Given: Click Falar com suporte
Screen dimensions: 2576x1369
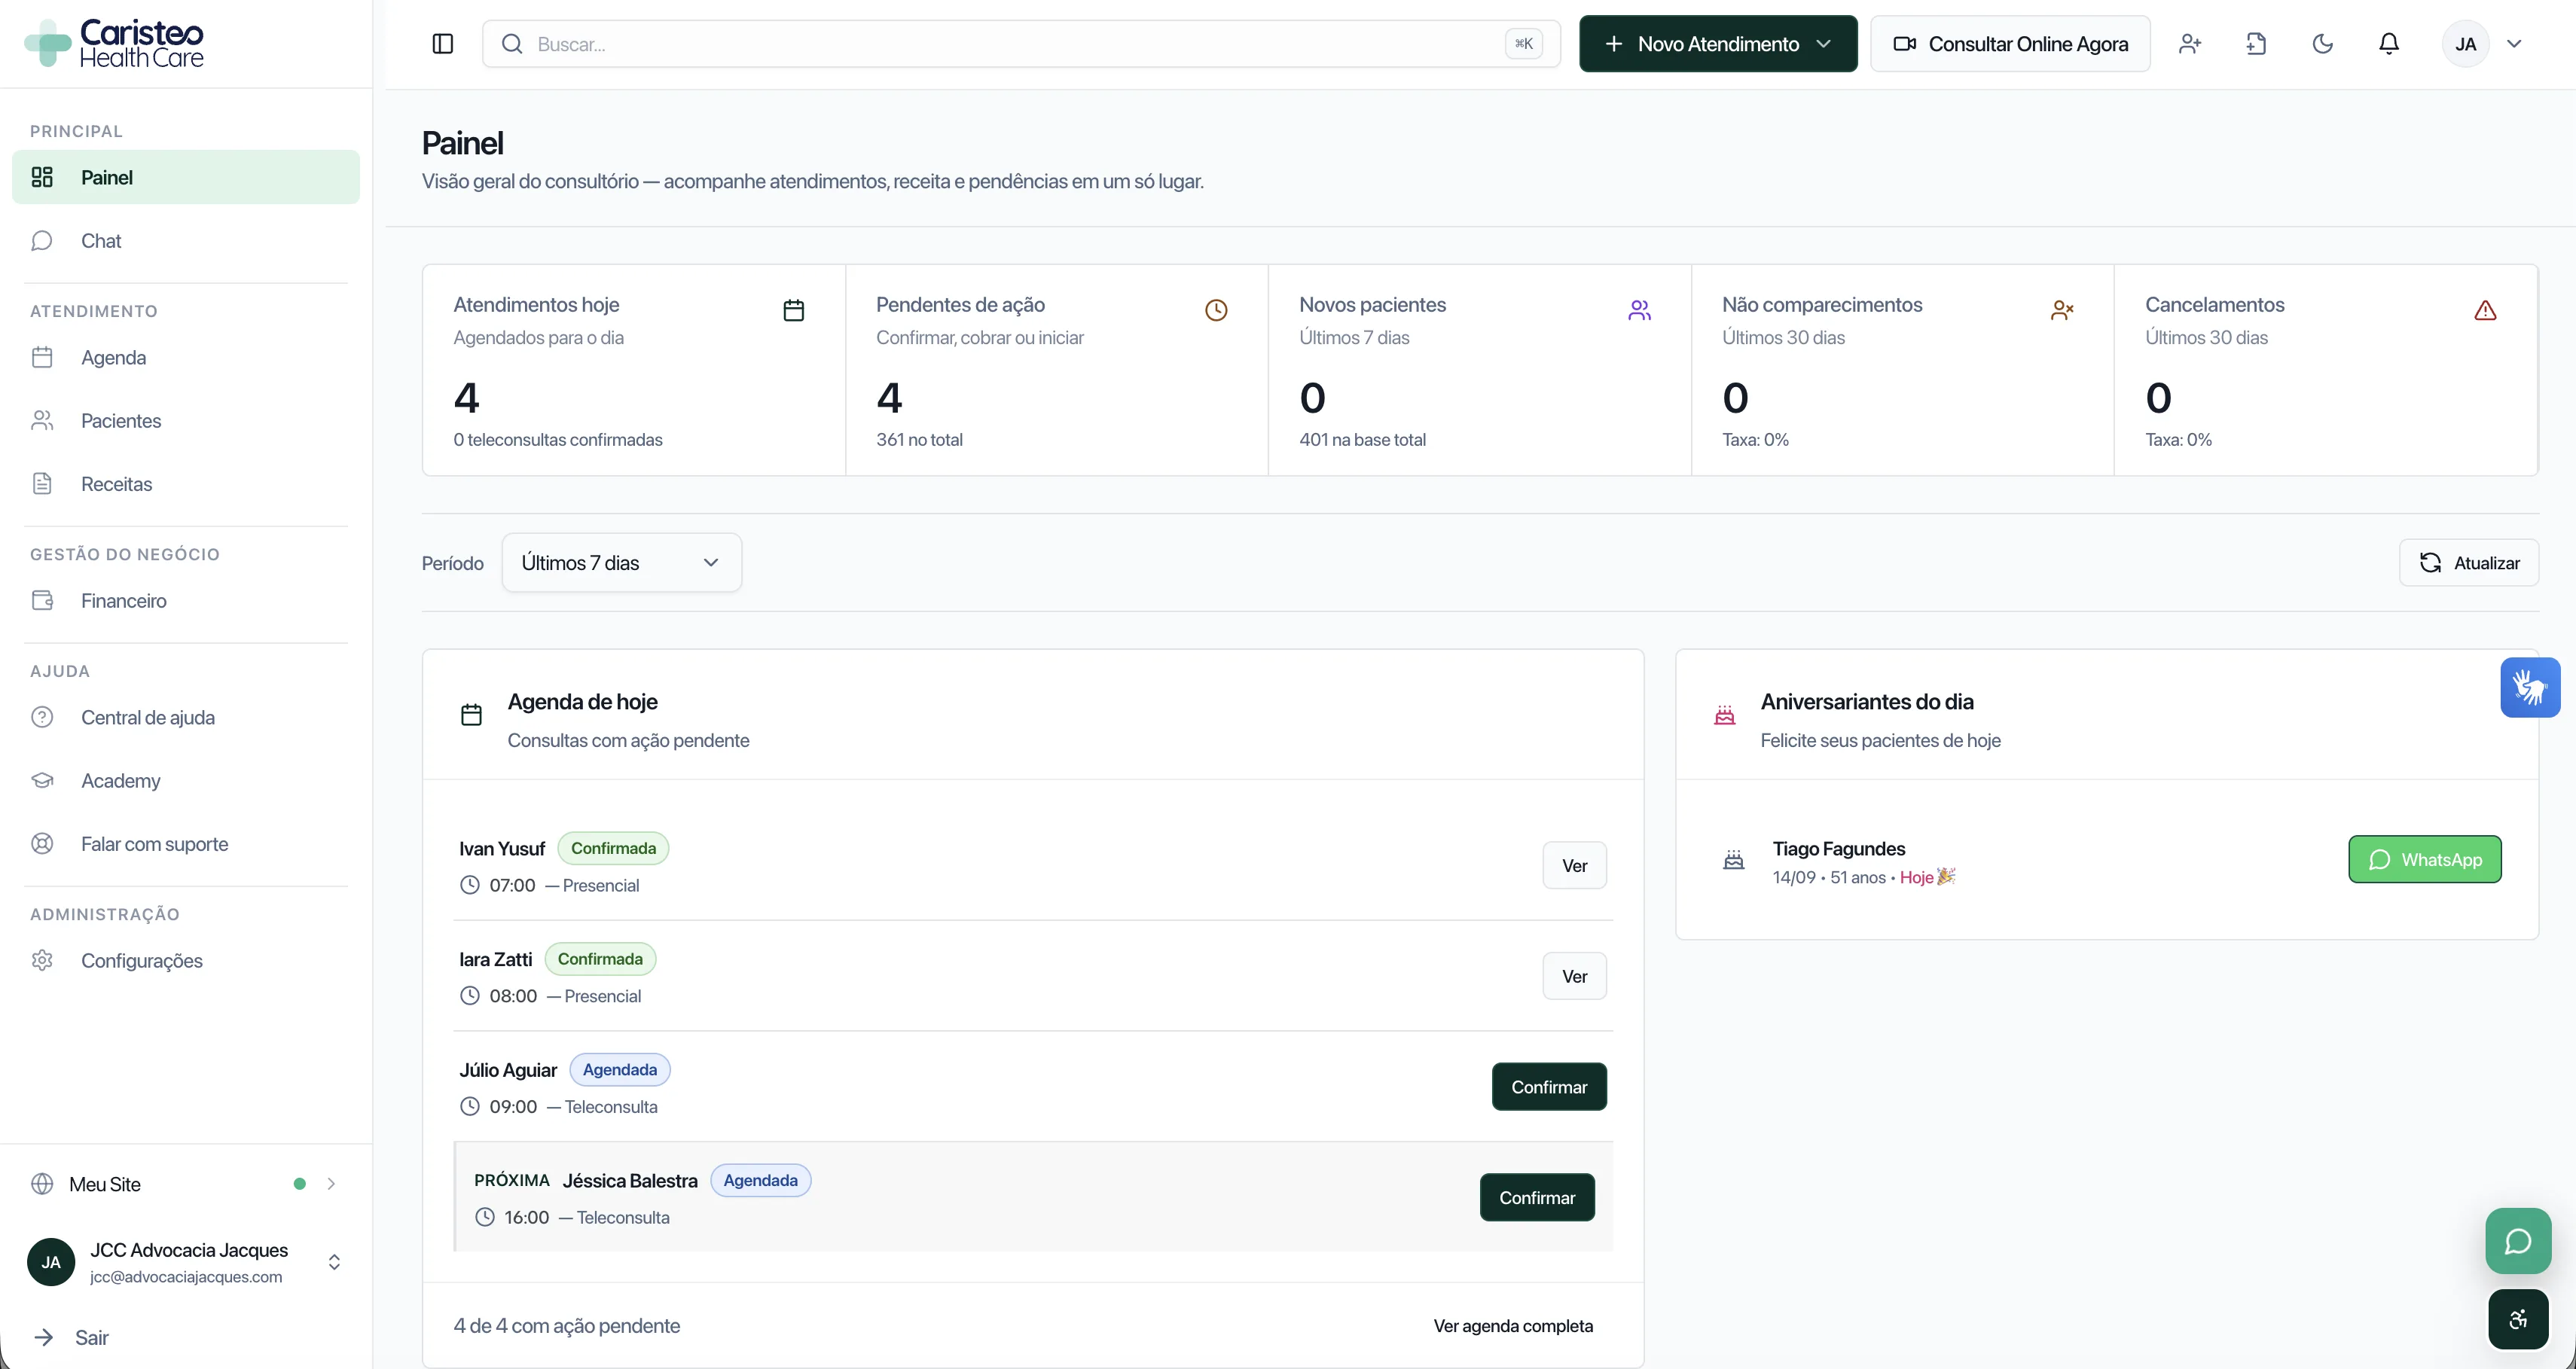Looking at the screenshot, I should coord(185,844).
